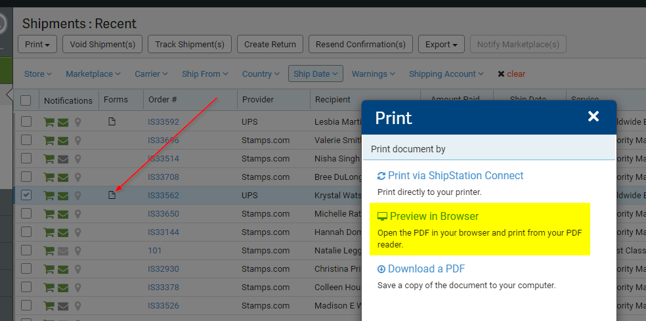
Task: Check the box for order IS33514
Action: [x=26, y=158]
